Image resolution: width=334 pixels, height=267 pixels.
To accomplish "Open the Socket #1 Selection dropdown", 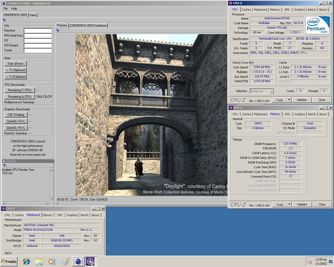I will click(272, 91).
